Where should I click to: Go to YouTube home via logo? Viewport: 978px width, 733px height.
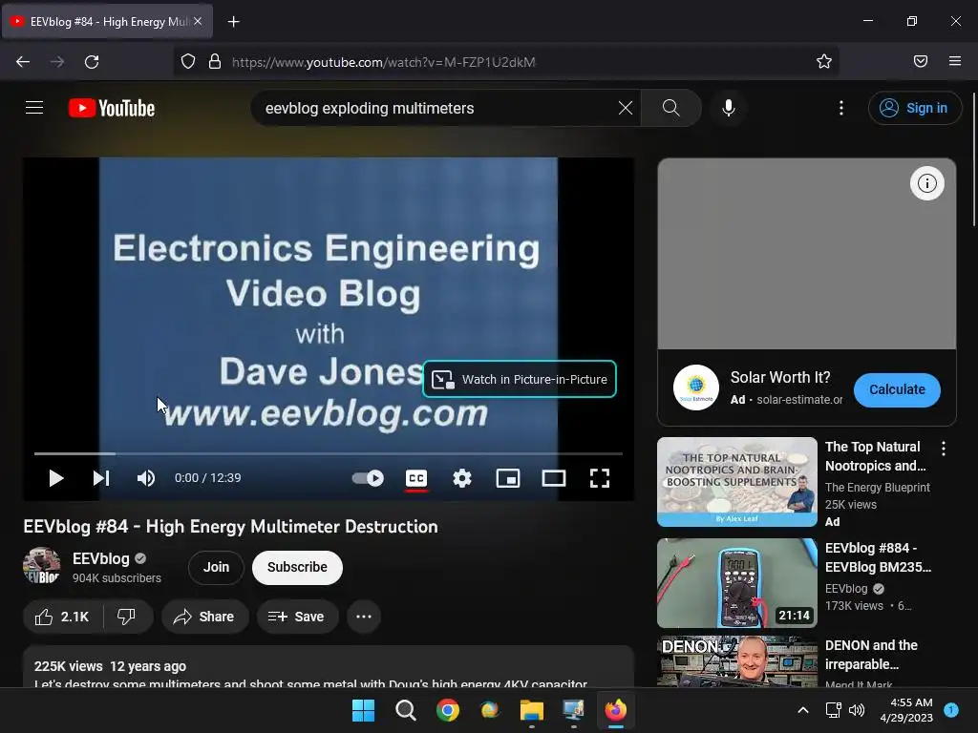[112, 108]
